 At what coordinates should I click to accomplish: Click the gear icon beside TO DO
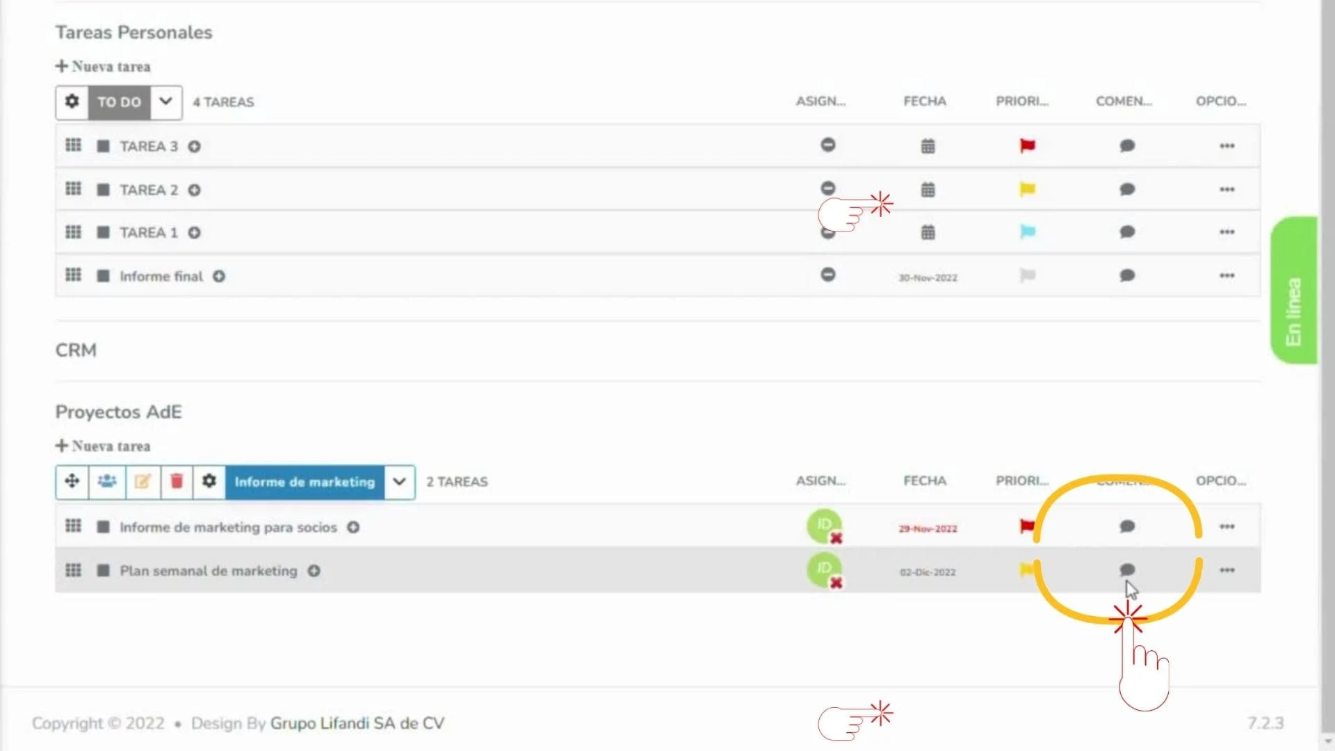(x=72, y=102)
